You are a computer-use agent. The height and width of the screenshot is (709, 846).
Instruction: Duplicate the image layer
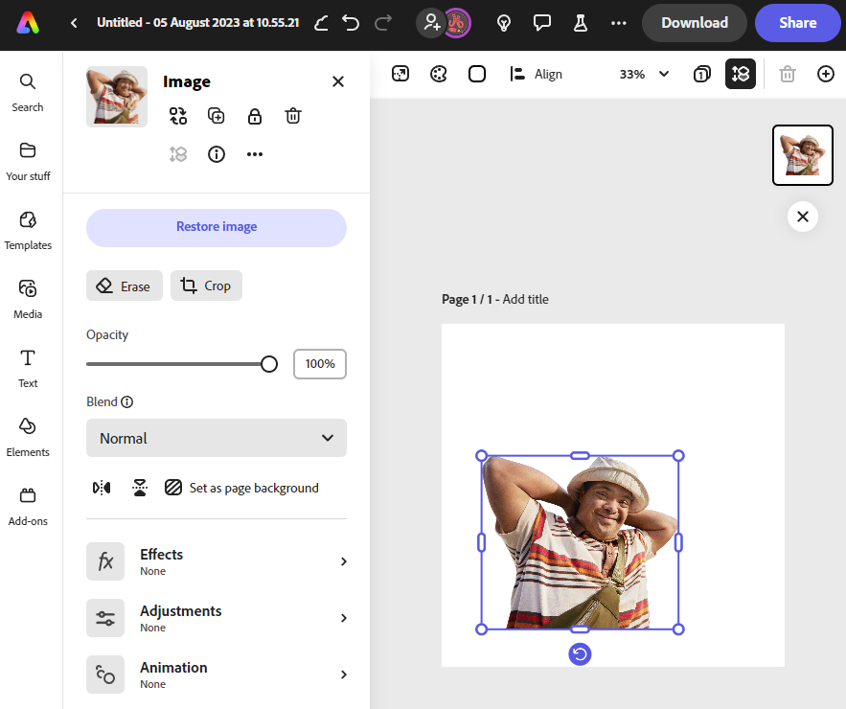[216, 115]
